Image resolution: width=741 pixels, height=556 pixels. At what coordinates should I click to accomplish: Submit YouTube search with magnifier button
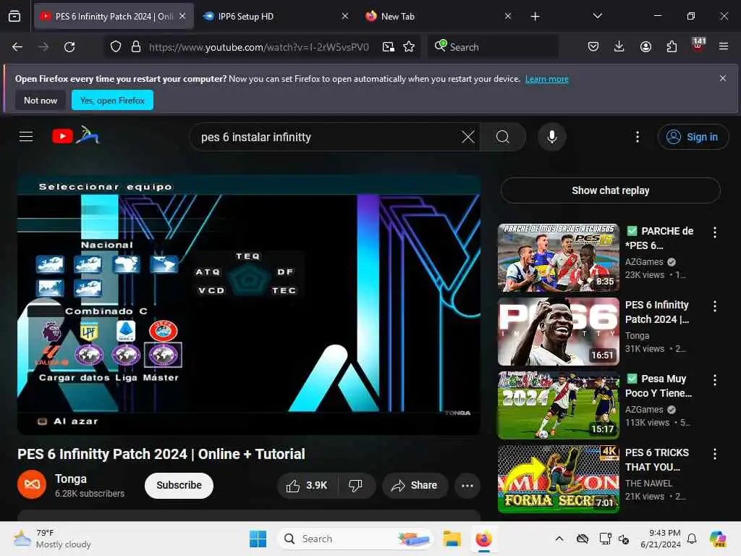click(x=503, y=137)
